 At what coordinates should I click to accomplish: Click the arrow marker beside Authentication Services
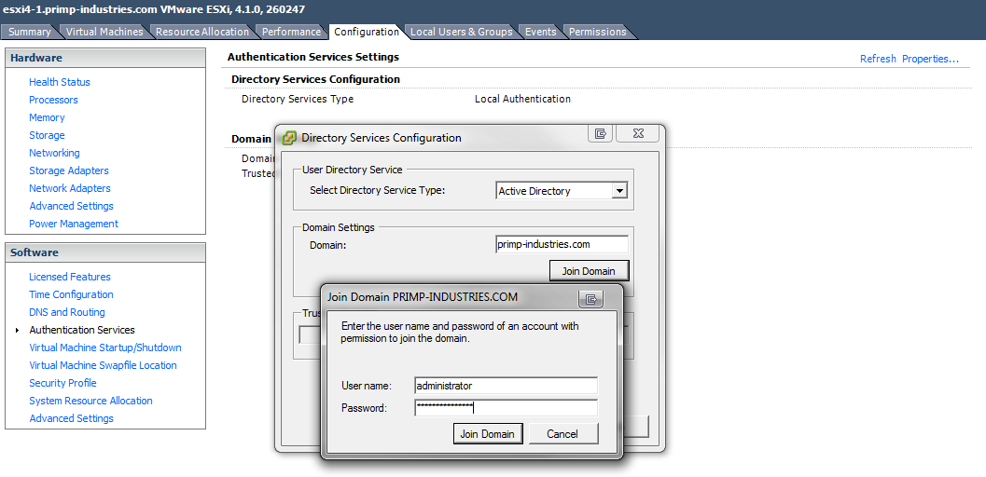(x=18, y=330)
